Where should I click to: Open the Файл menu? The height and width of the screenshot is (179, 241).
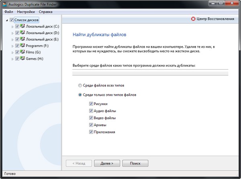pos(8,12)
